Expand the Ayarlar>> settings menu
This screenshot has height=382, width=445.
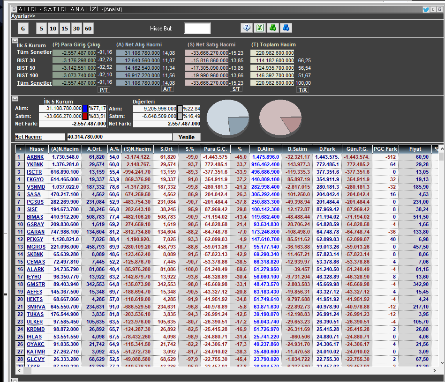(x=23, y=16)
